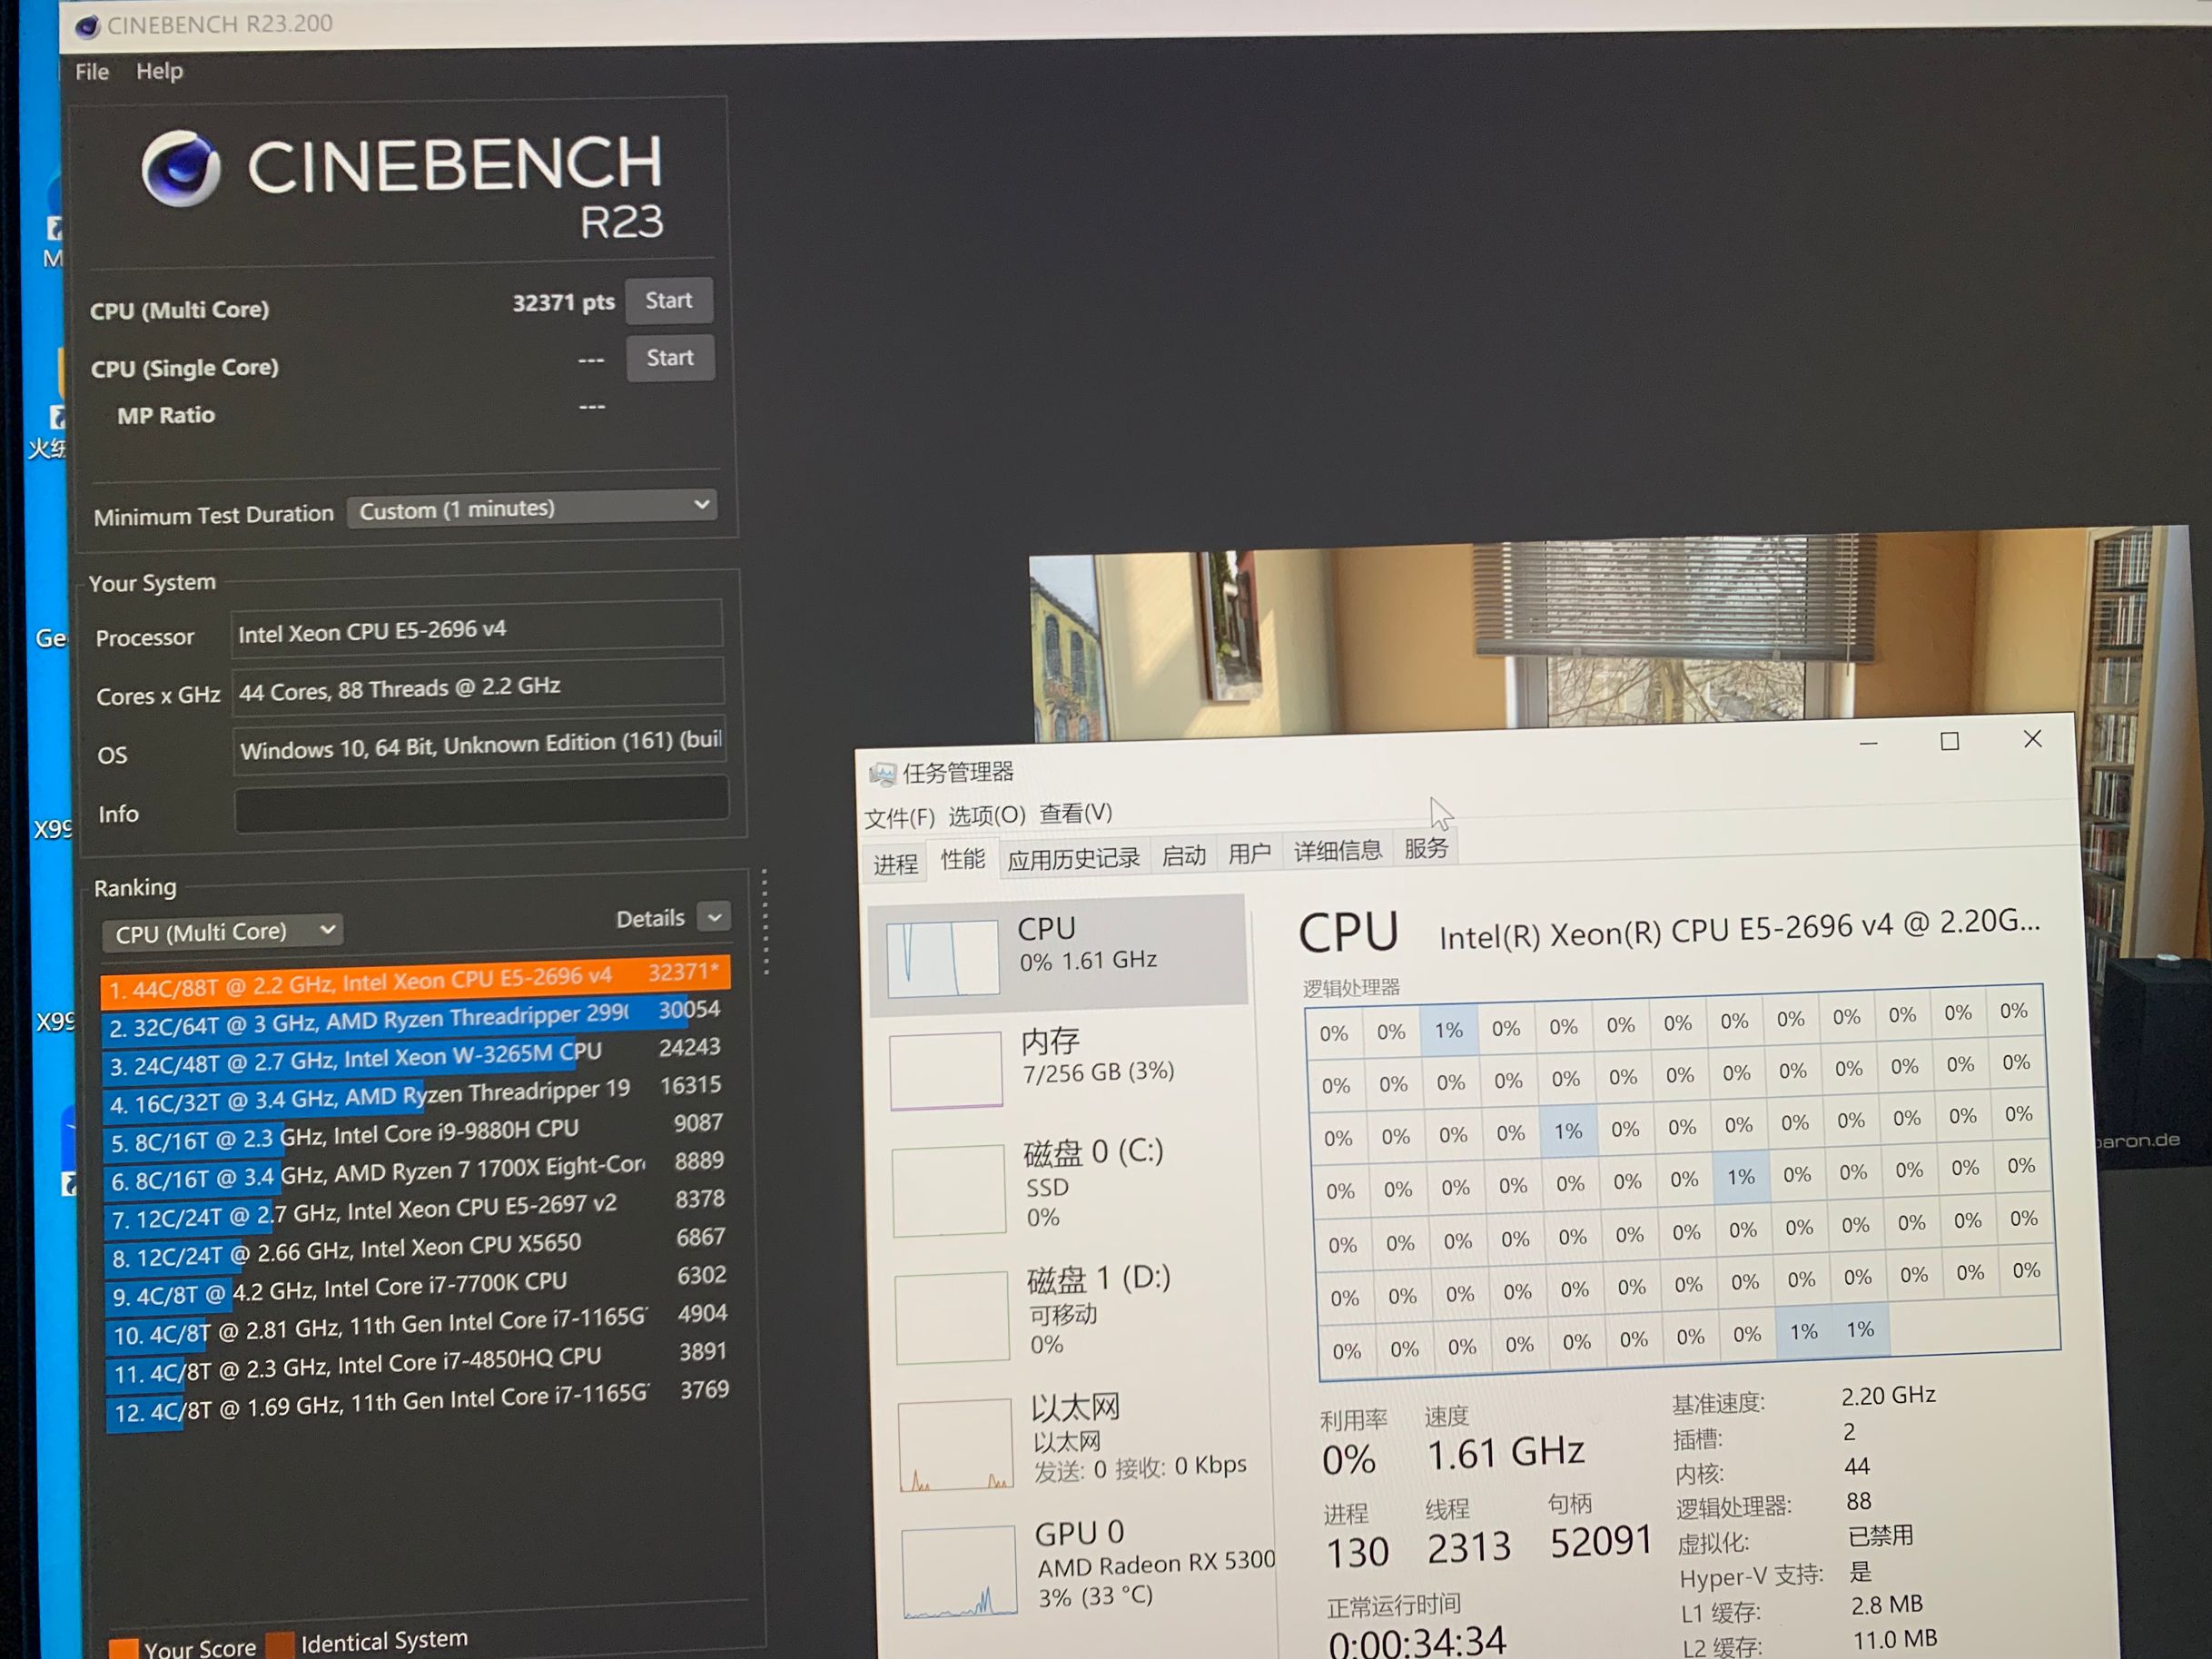Click the Task Manager title bar icon
The image size is (2212, 1659).
[x=881, y=773]
